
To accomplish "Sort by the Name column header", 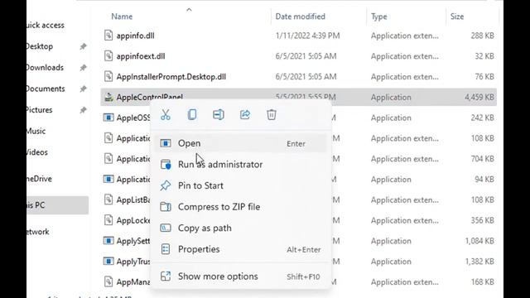I will [122, 17].
